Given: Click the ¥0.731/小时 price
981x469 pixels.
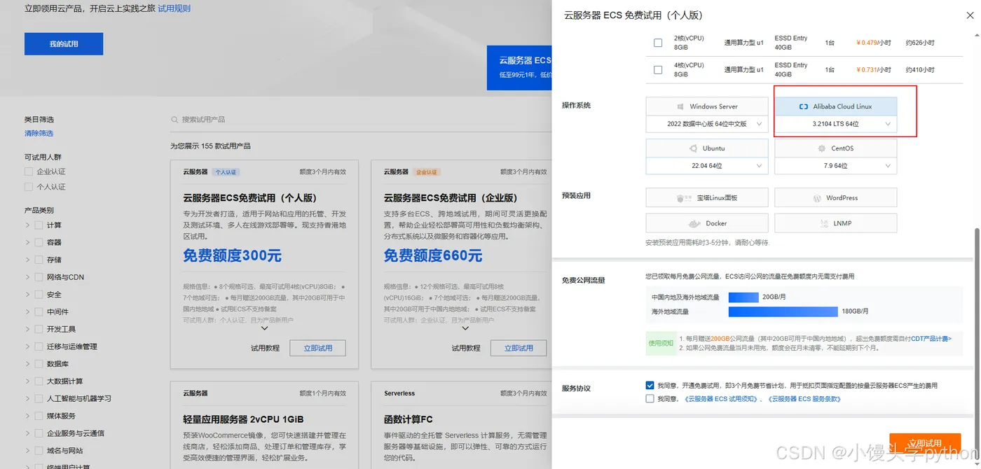Looking at the screenshot, I should (x=874, y=70).
